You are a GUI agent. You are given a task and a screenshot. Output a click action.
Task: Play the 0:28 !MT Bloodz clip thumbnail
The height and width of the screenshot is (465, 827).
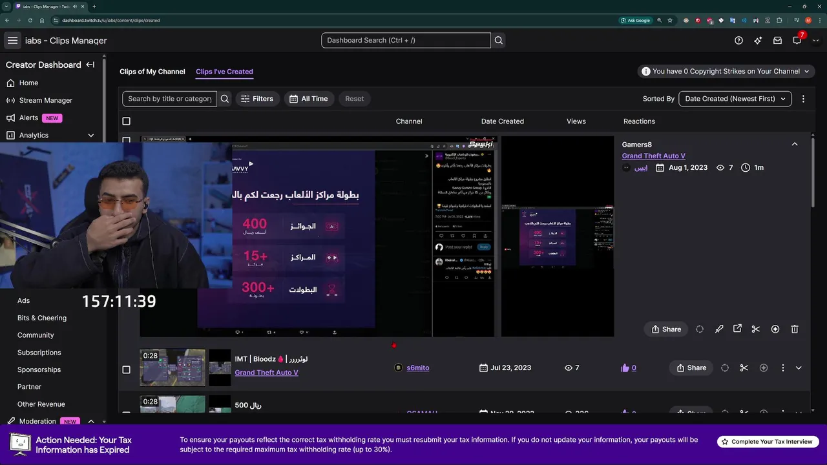[x=173, y=367]
